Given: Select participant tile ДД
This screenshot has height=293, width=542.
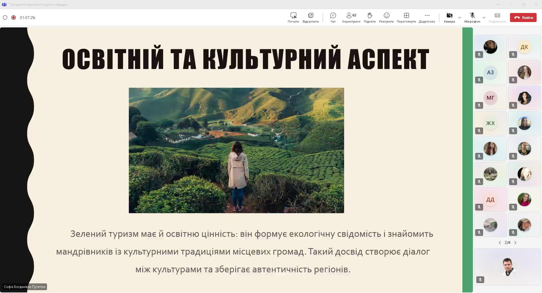Looking at the screenshot, I should (x=490, y=199).
